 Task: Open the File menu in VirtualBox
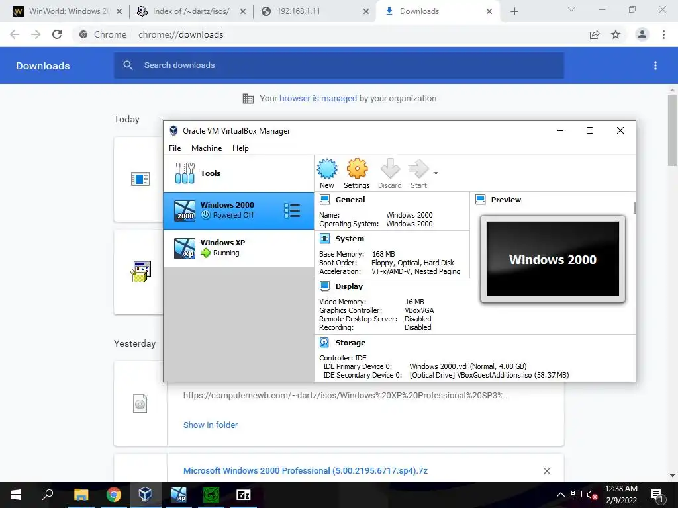click(175, 148)
